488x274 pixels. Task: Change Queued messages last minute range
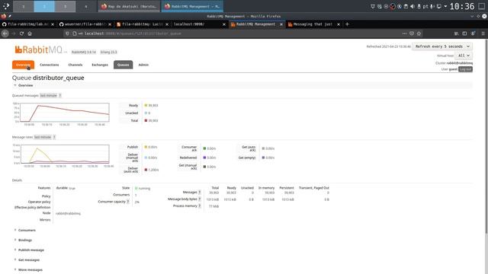pos(49,95)
